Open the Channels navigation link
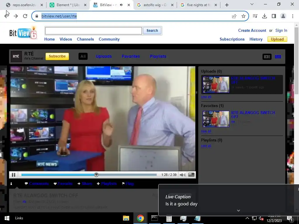299x224 pixels. [86, 39]
